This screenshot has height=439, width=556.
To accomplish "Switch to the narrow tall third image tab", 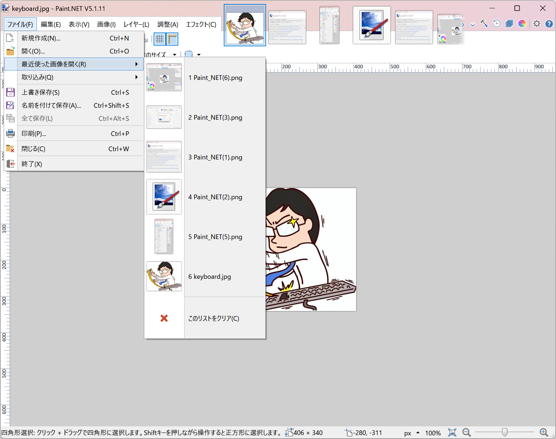I will click(x=330, y=25).
